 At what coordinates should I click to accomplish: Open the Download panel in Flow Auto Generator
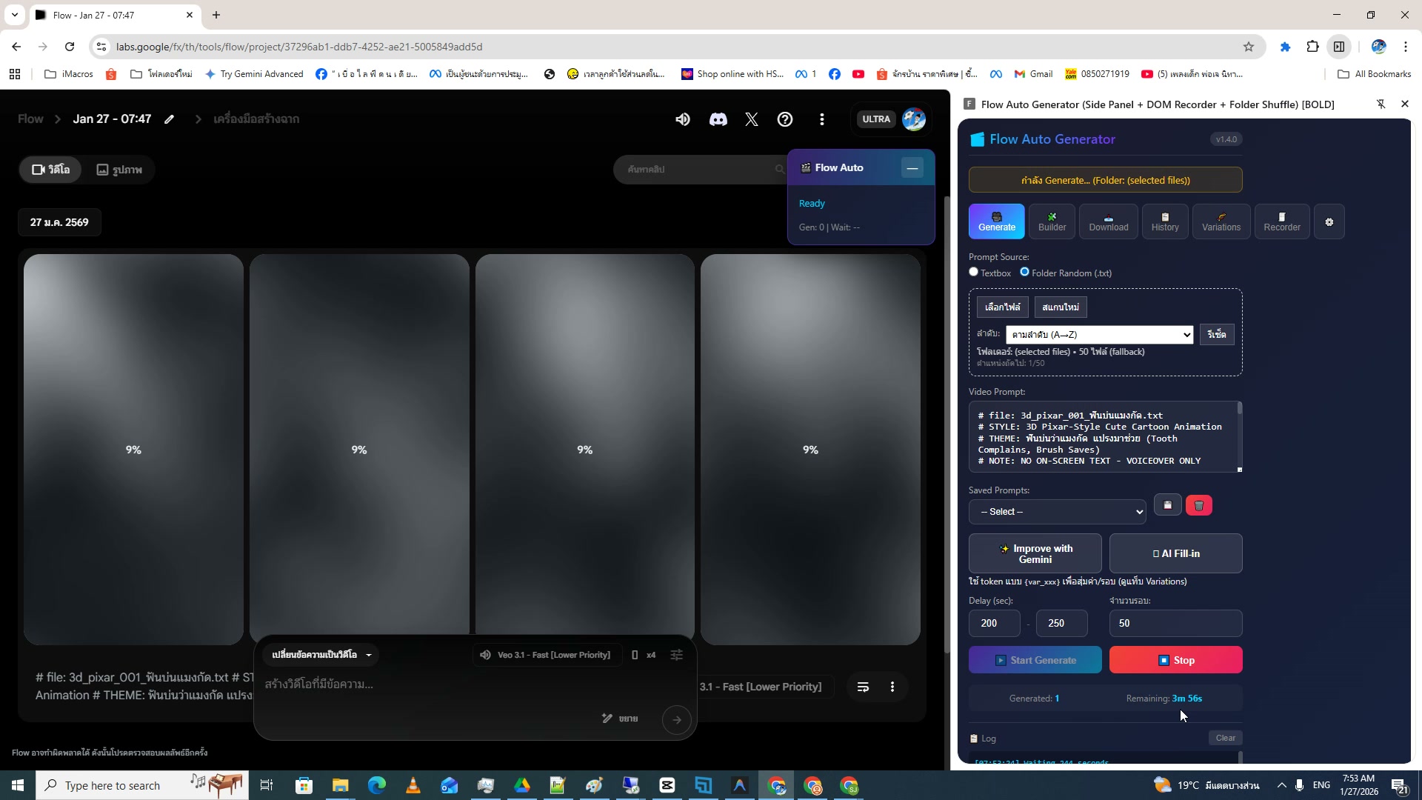point(1108,221)
